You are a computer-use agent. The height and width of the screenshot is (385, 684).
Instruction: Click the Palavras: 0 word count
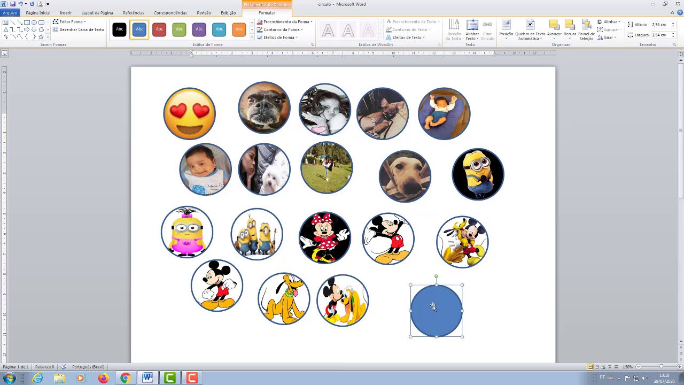[45, 367]
